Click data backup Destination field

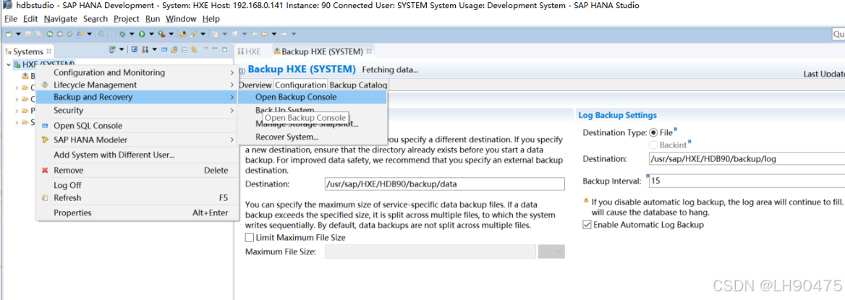point(445,184)
